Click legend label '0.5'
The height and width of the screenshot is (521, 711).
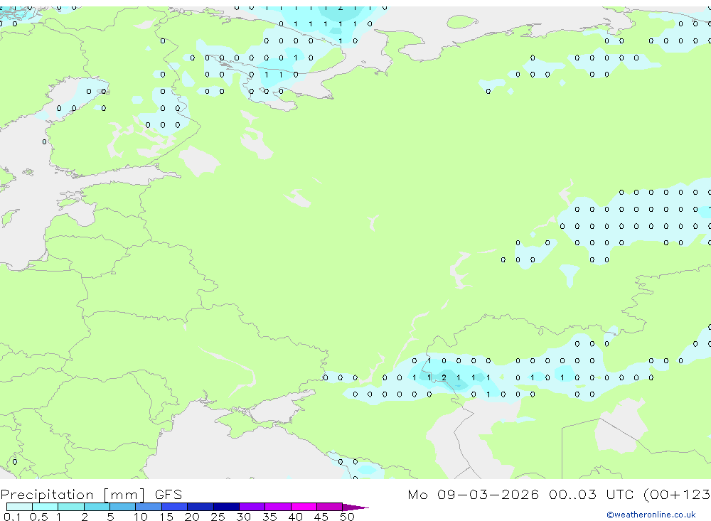click(x=38, y=517)
